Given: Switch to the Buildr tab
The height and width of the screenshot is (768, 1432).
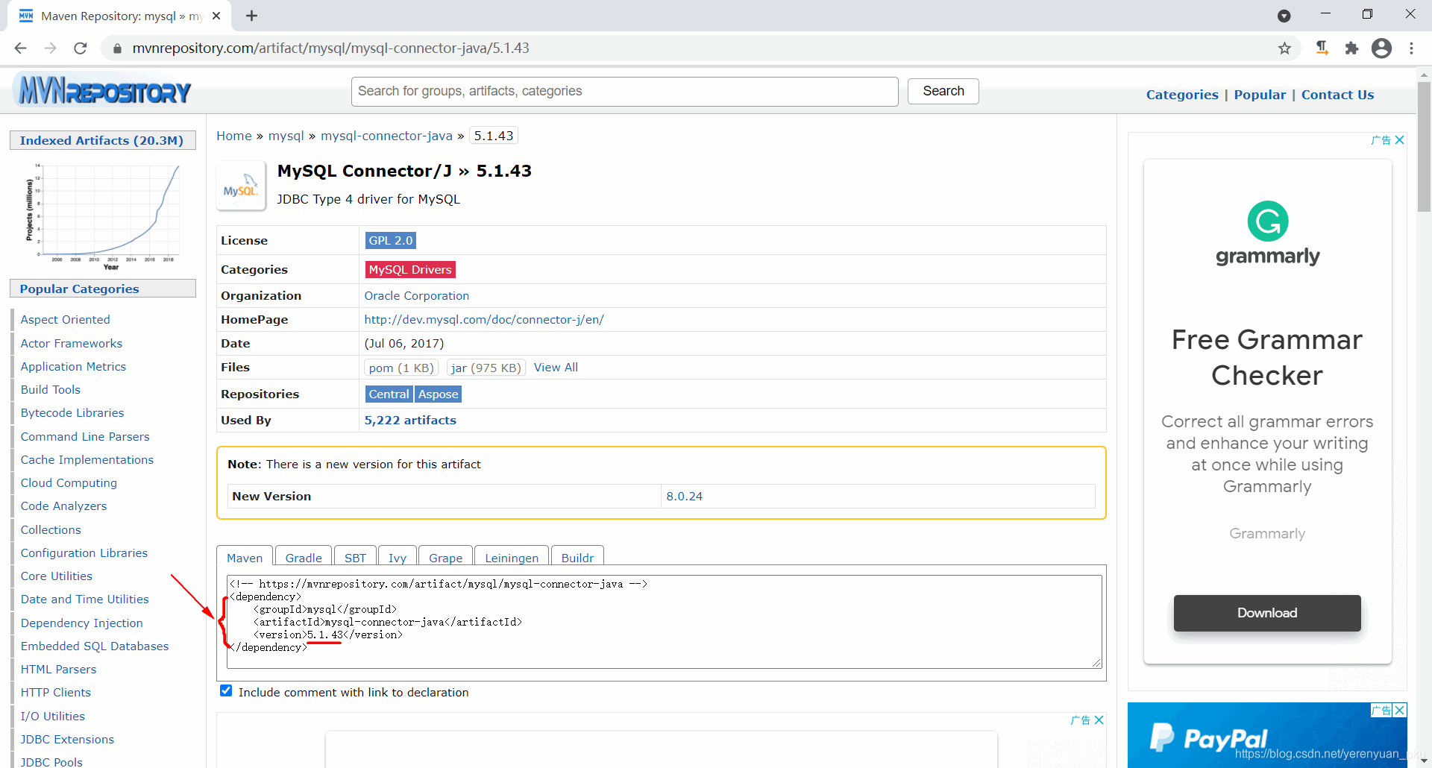Looking at the screenshot, I should point(577,557).
